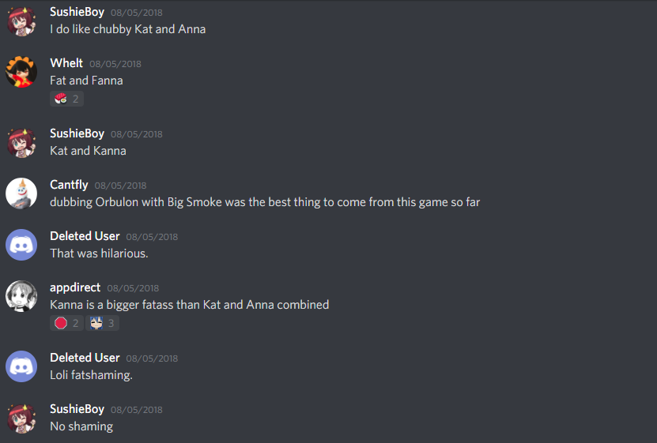Click SushieBoy's avatar on the first message

point(21,21)
